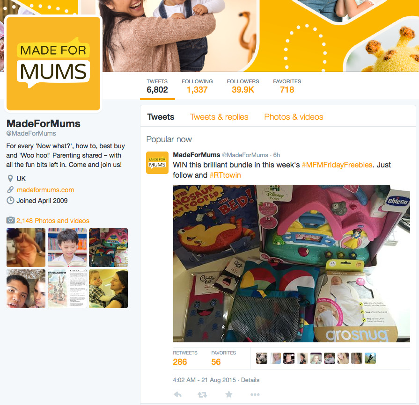
Task: Expand tweet Details link
Action: click(x=250, y=380)
